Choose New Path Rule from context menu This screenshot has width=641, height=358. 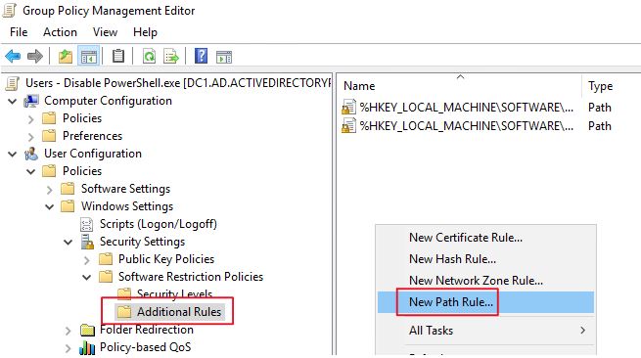[x=485, y=302]
